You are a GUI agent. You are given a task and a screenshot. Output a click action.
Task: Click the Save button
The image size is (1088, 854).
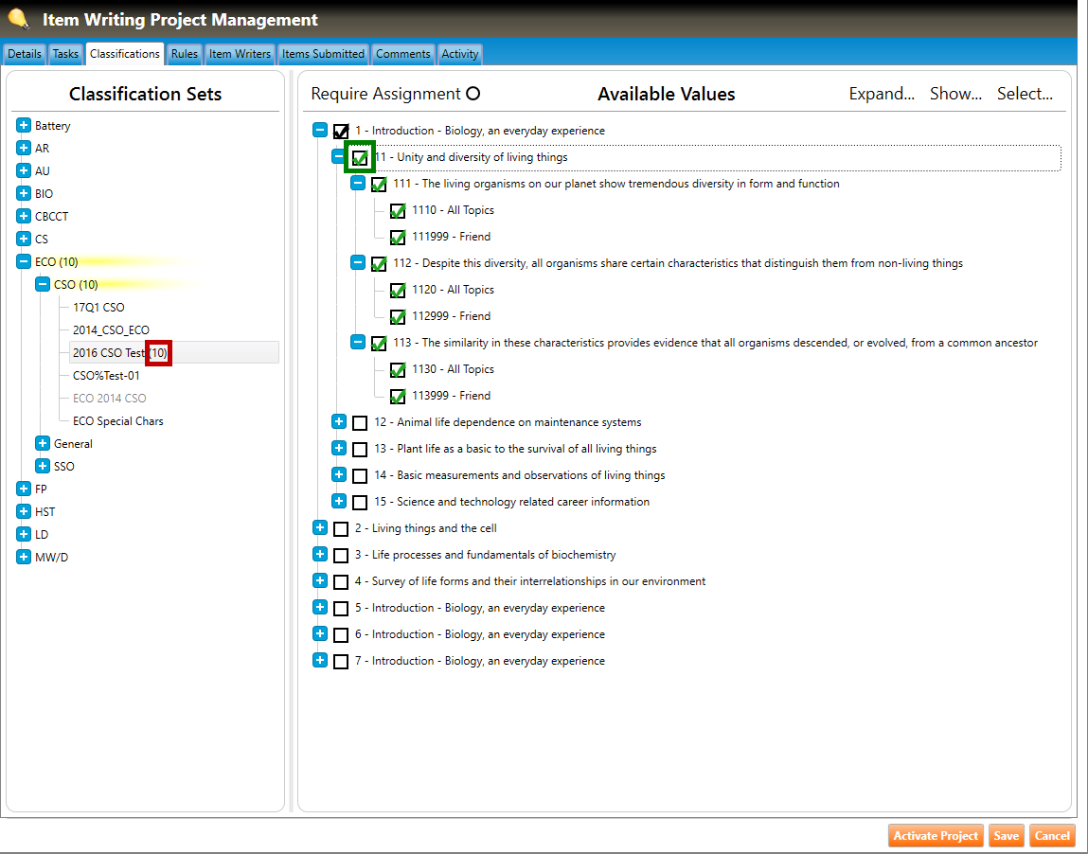[x=1006, y=836]
